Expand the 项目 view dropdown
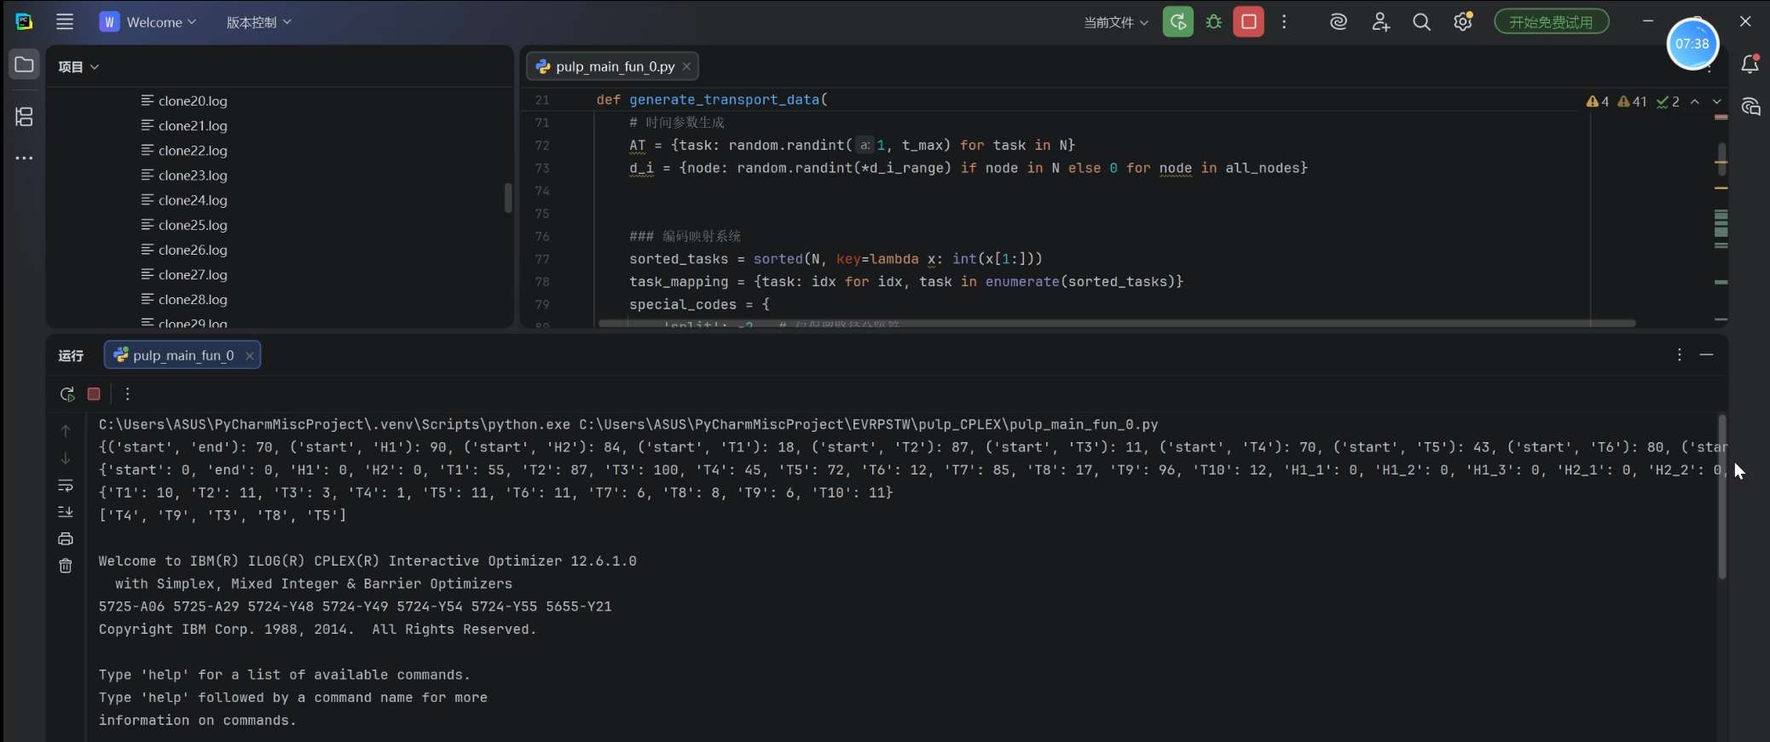Viewport: 1770px width, 742px height. [x=78, y=66]
